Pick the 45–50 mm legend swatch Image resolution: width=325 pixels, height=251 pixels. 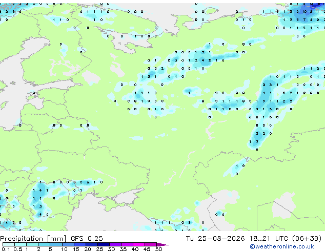pos(151,244)
